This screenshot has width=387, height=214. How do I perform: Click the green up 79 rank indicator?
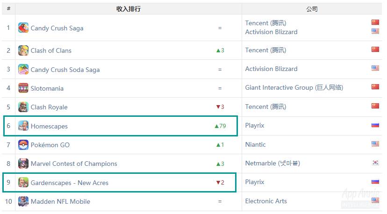click(x=220, y=126)
